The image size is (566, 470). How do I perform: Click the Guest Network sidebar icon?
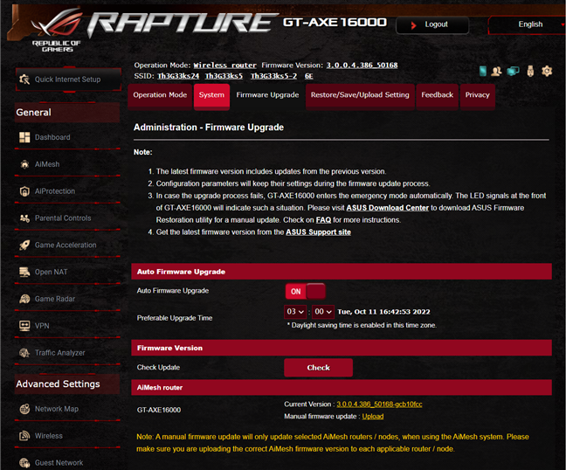24,463
